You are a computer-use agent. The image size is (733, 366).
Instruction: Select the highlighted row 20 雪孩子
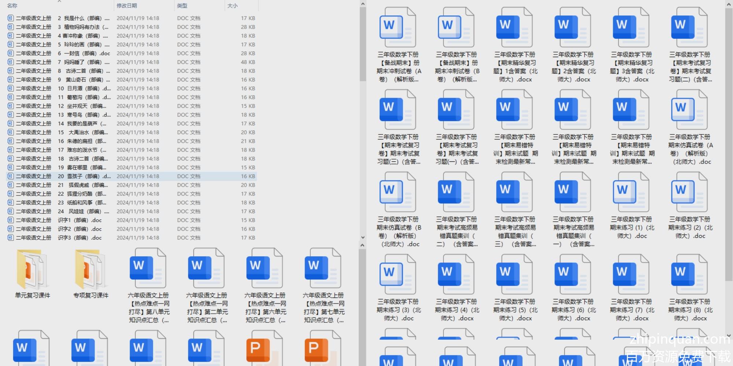pos(84,176)
